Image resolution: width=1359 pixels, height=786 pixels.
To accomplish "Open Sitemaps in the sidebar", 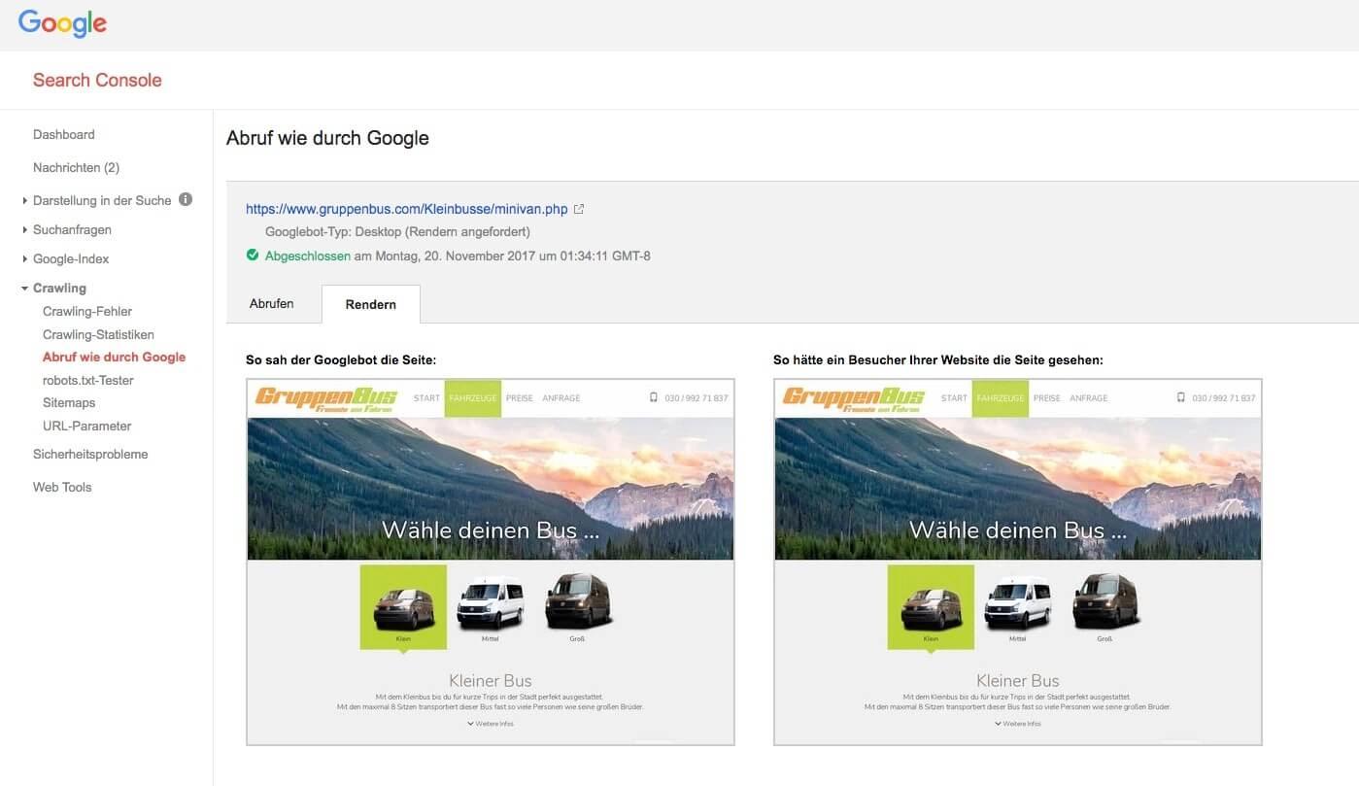I will pos(69,402).
